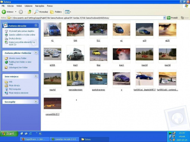
Task: Select the red car thumbnail 044
Action: click(76, 30)
